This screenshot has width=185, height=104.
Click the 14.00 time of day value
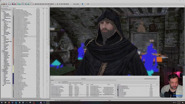tap(88, 4)
